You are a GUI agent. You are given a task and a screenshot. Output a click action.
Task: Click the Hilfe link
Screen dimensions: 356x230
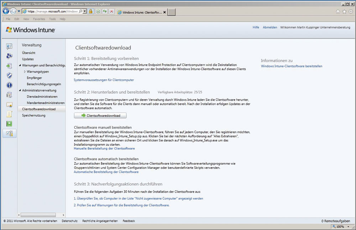(x=256, y=27)
